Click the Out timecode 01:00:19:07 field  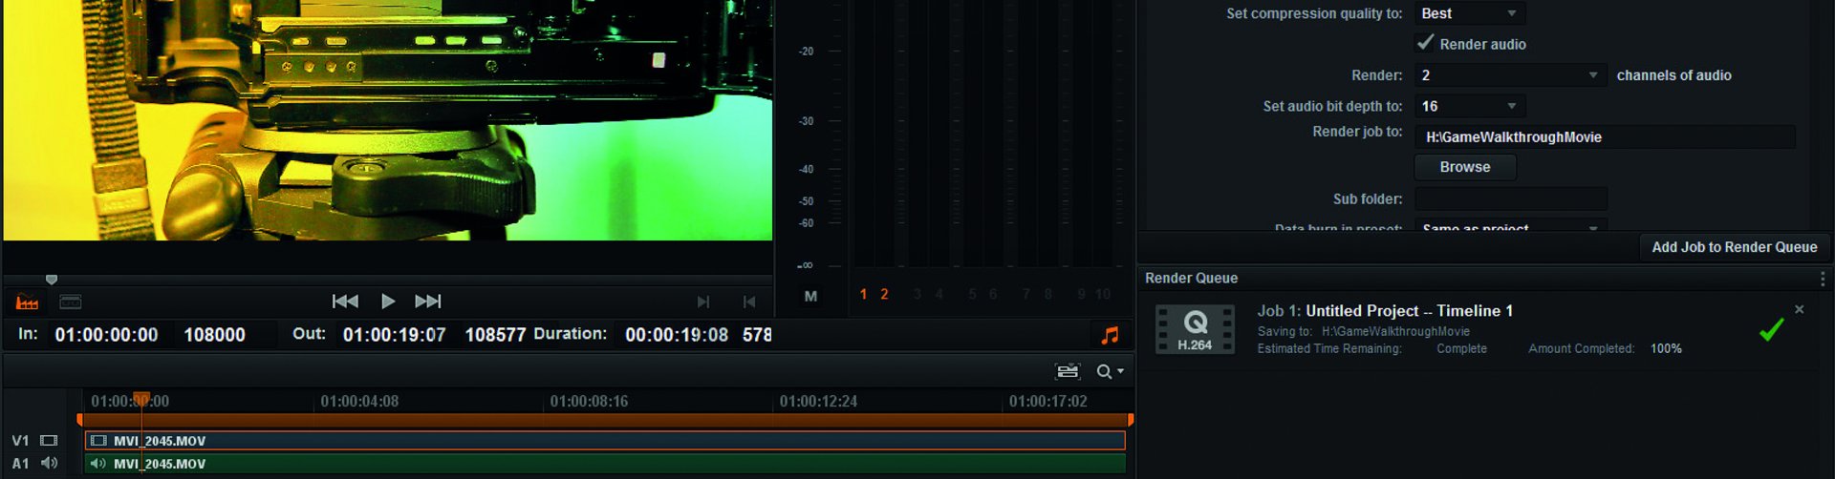pyautogui.click(x=395, y=335)
